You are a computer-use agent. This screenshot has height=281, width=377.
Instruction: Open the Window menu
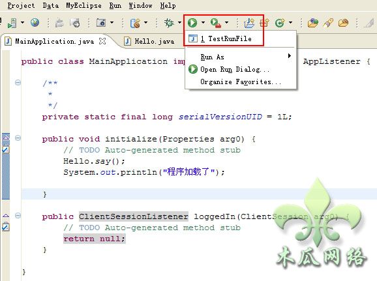140,5
